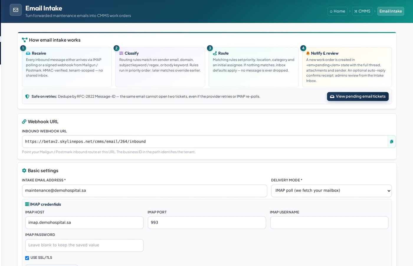413x266 pixels.
Task: Click the 'Safe on retries:' label
Action: (x=44, y=97)
